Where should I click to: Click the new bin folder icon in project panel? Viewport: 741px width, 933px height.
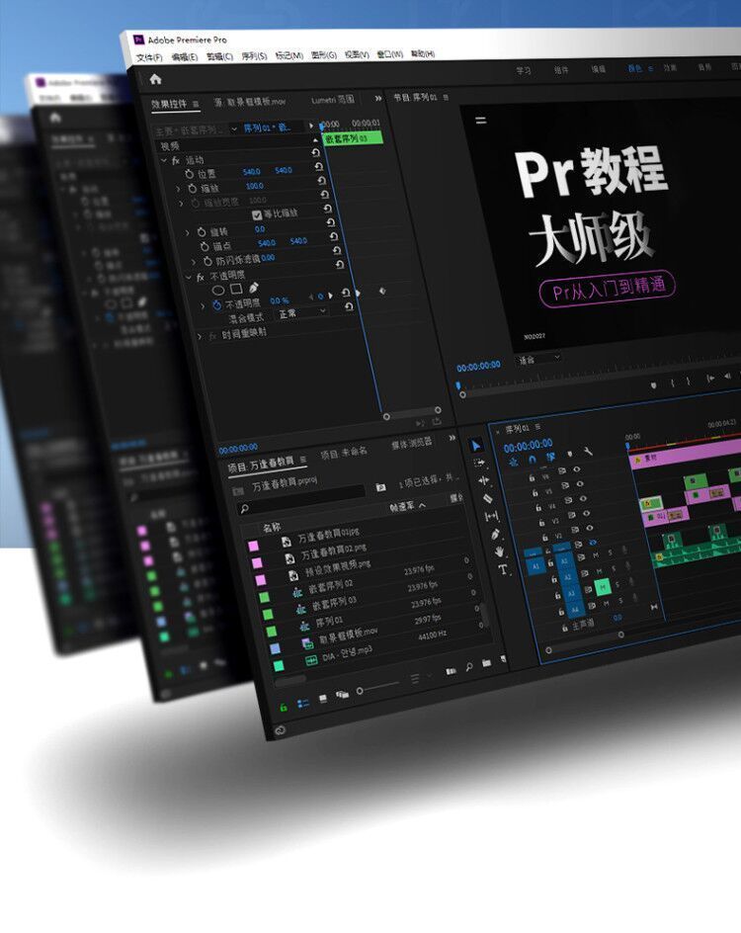click(x=486, y=663)
